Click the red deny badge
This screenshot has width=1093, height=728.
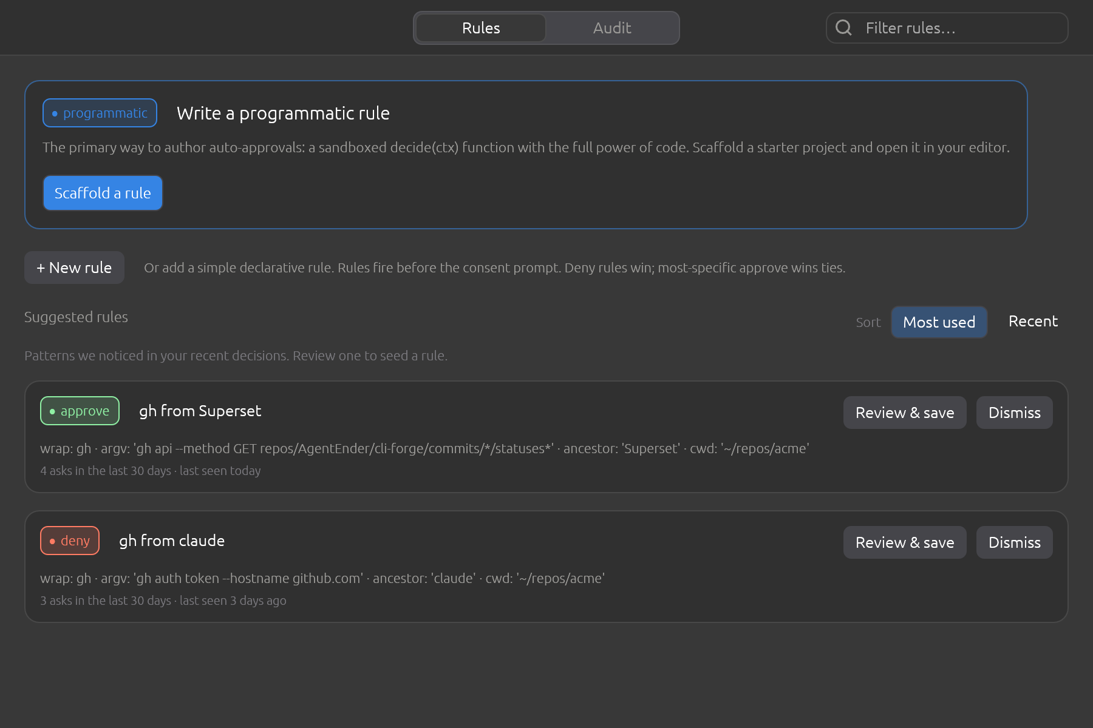[70, 541]
